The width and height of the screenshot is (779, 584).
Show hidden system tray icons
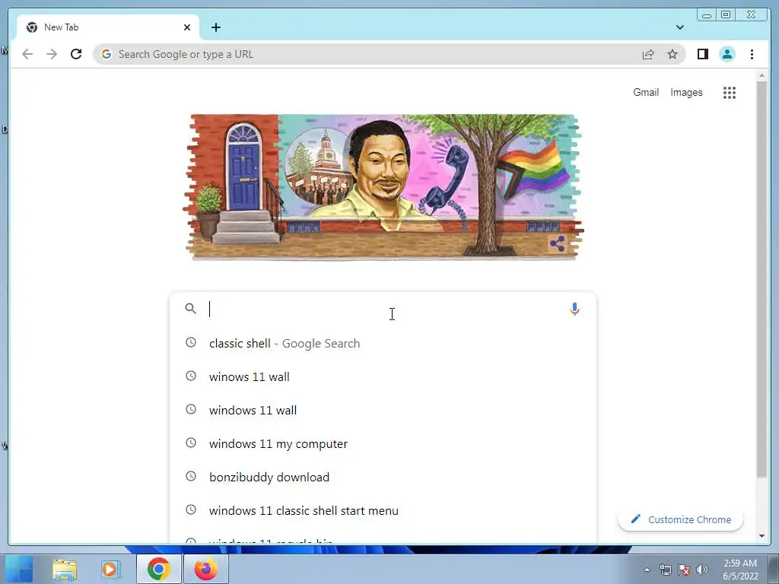[647, 570]
